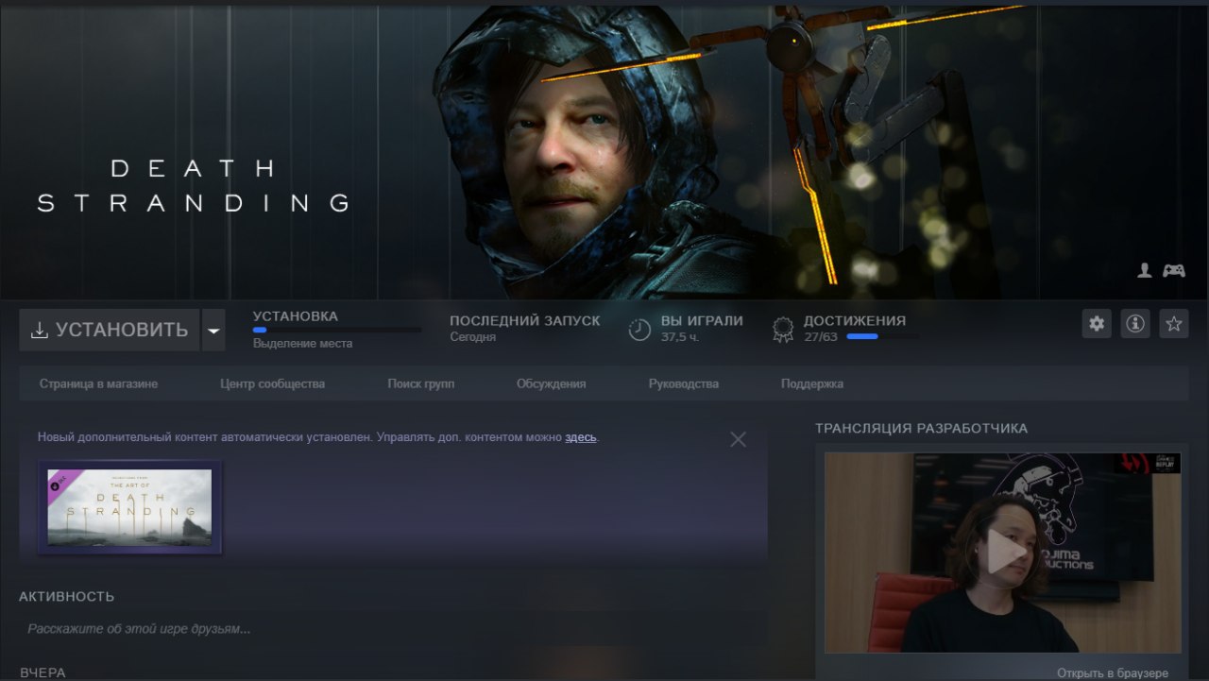1209x681 pixels.
Task: Play the developer broadcast video
Action: pos(1003,552)
